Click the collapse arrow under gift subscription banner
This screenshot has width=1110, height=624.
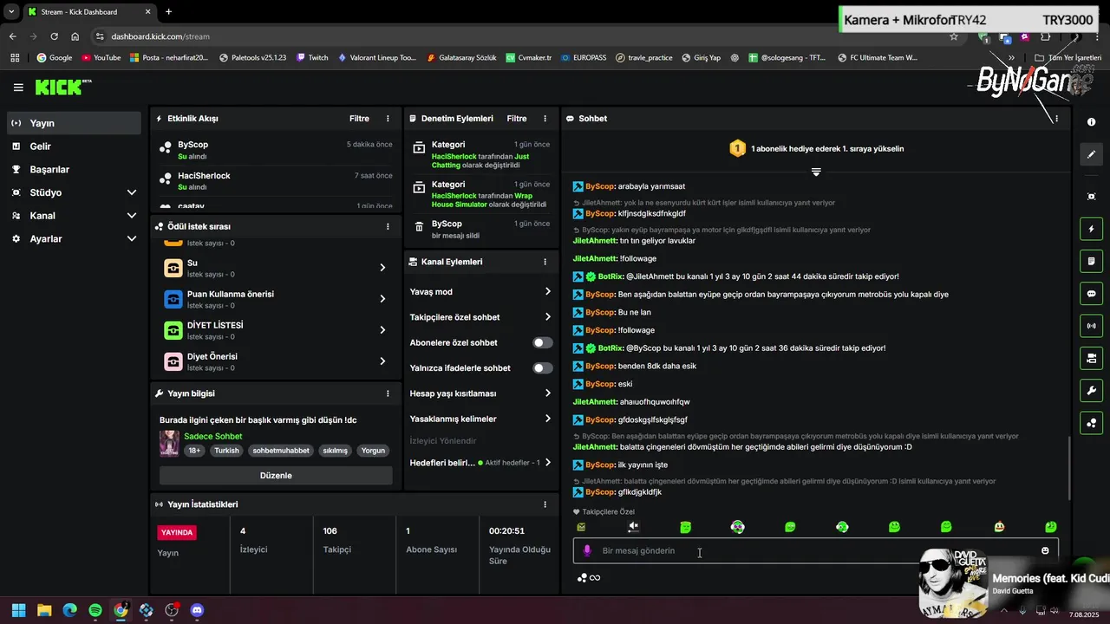point(816,172)
